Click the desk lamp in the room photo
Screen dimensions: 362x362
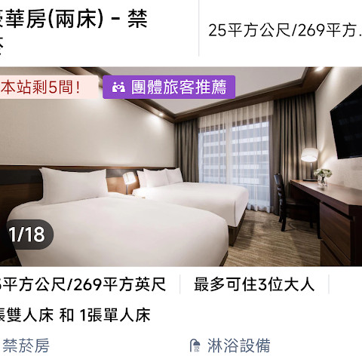click(x=309, y=164)
